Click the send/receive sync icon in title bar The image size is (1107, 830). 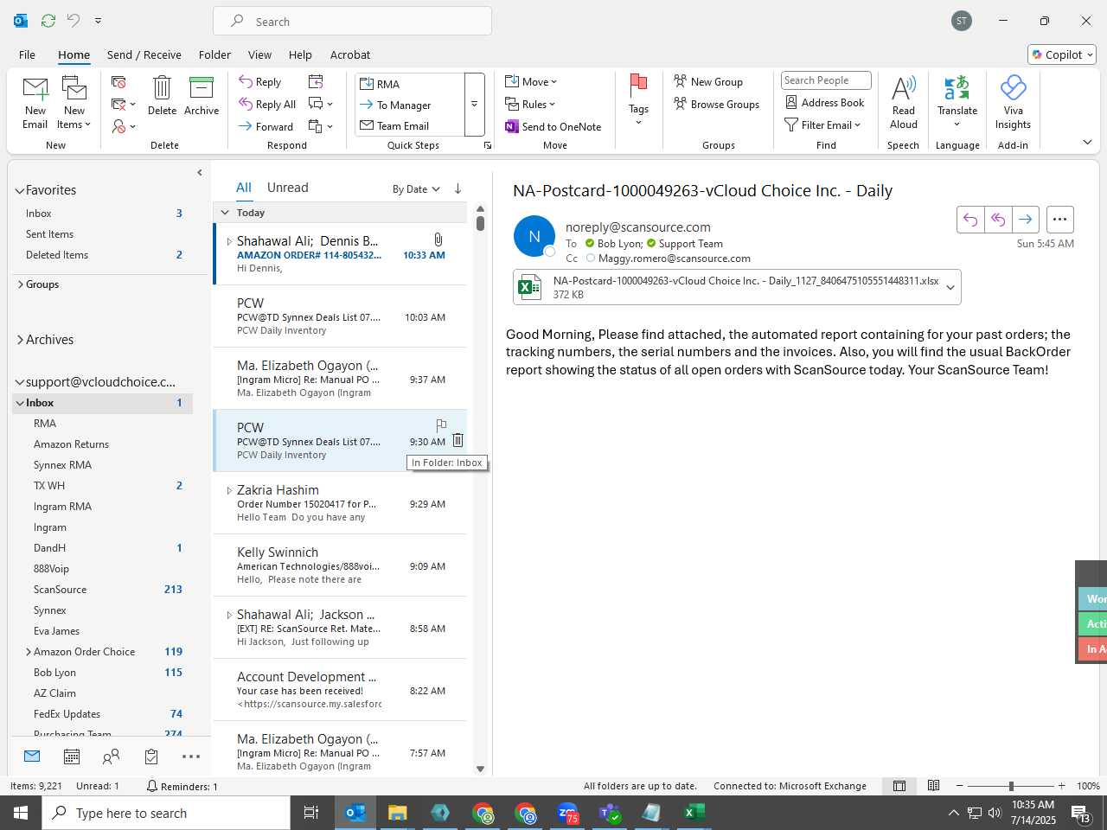point(48,20)
